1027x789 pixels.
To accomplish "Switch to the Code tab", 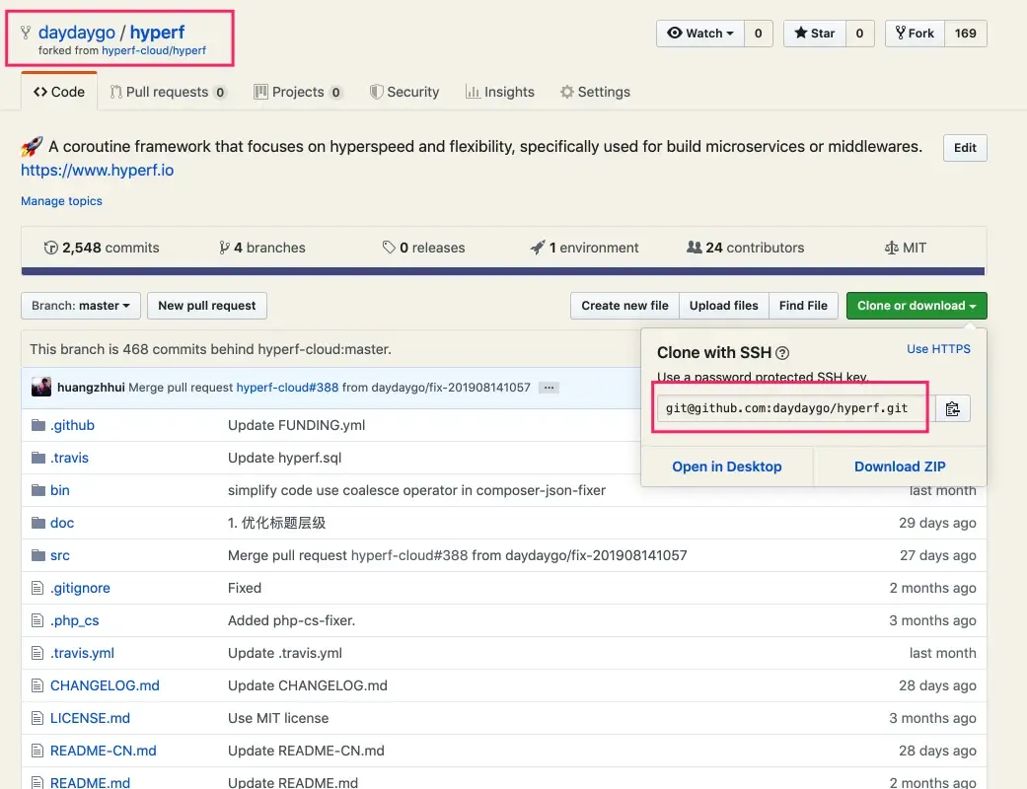I will (x=59, y=92).
